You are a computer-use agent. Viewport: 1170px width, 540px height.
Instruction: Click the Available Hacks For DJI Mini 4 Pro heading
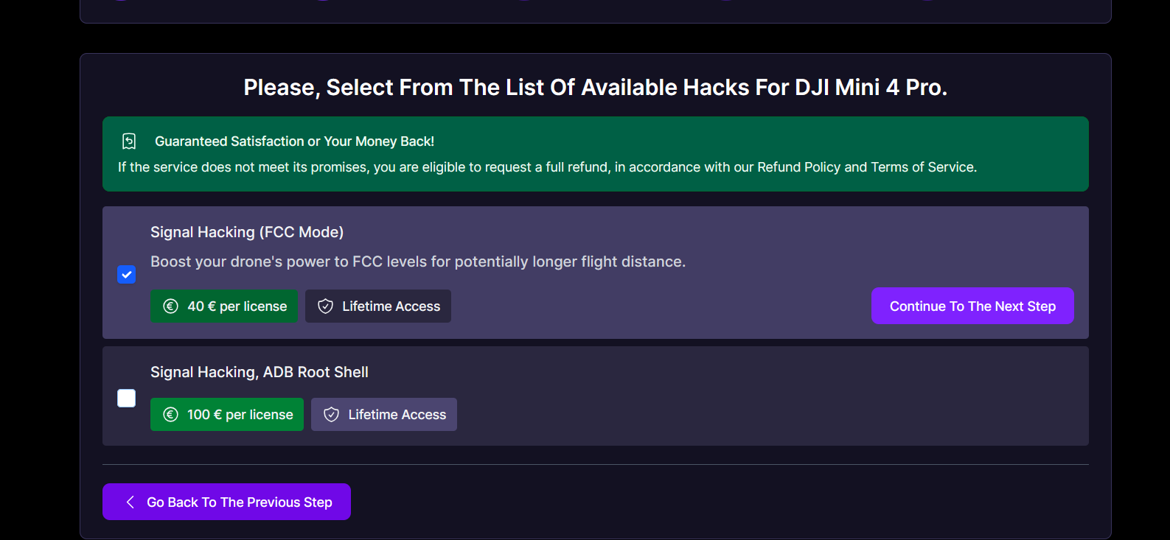(595, 88)
